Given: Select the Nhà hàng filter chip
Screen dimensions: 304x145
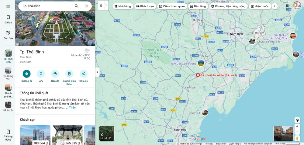Looking at the screenshot, I should click(123, 6).
